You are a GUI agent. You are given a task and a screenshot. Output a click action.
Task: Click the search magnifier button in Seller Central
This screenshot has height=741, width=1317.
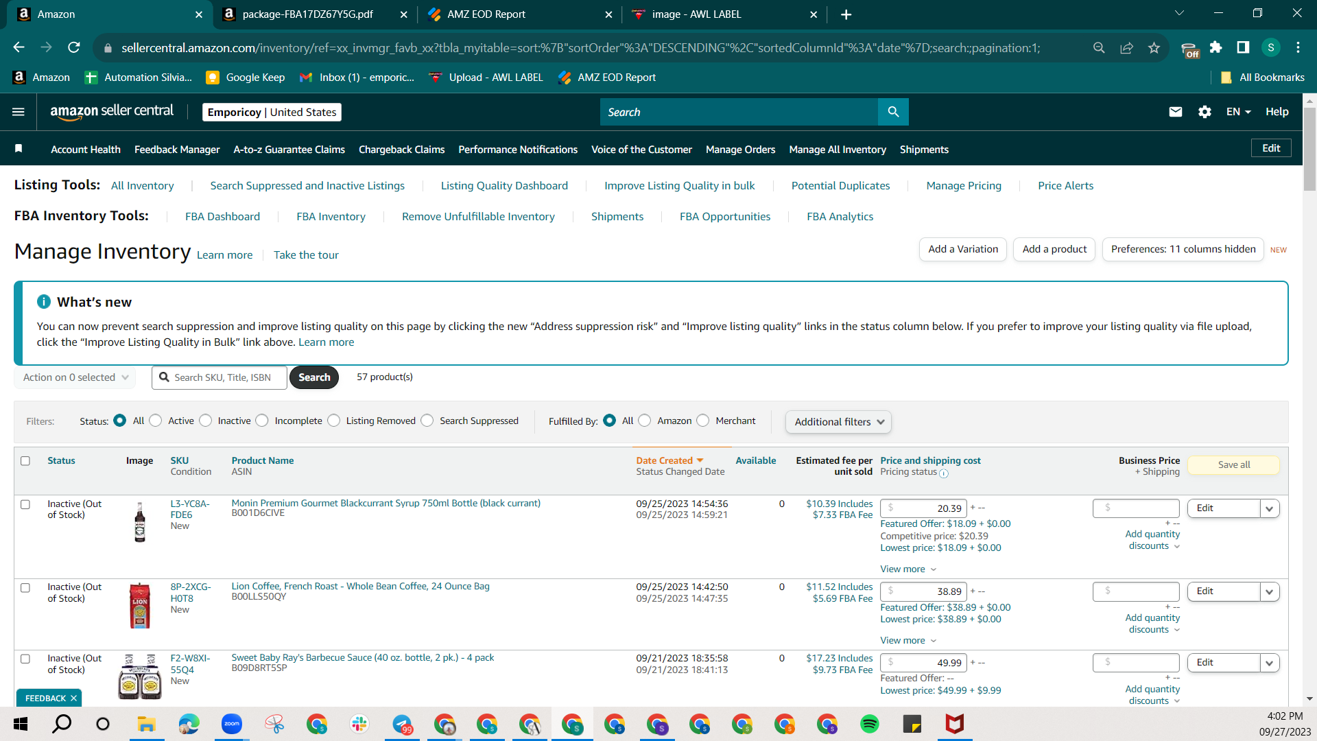click(x=893, y=112)
